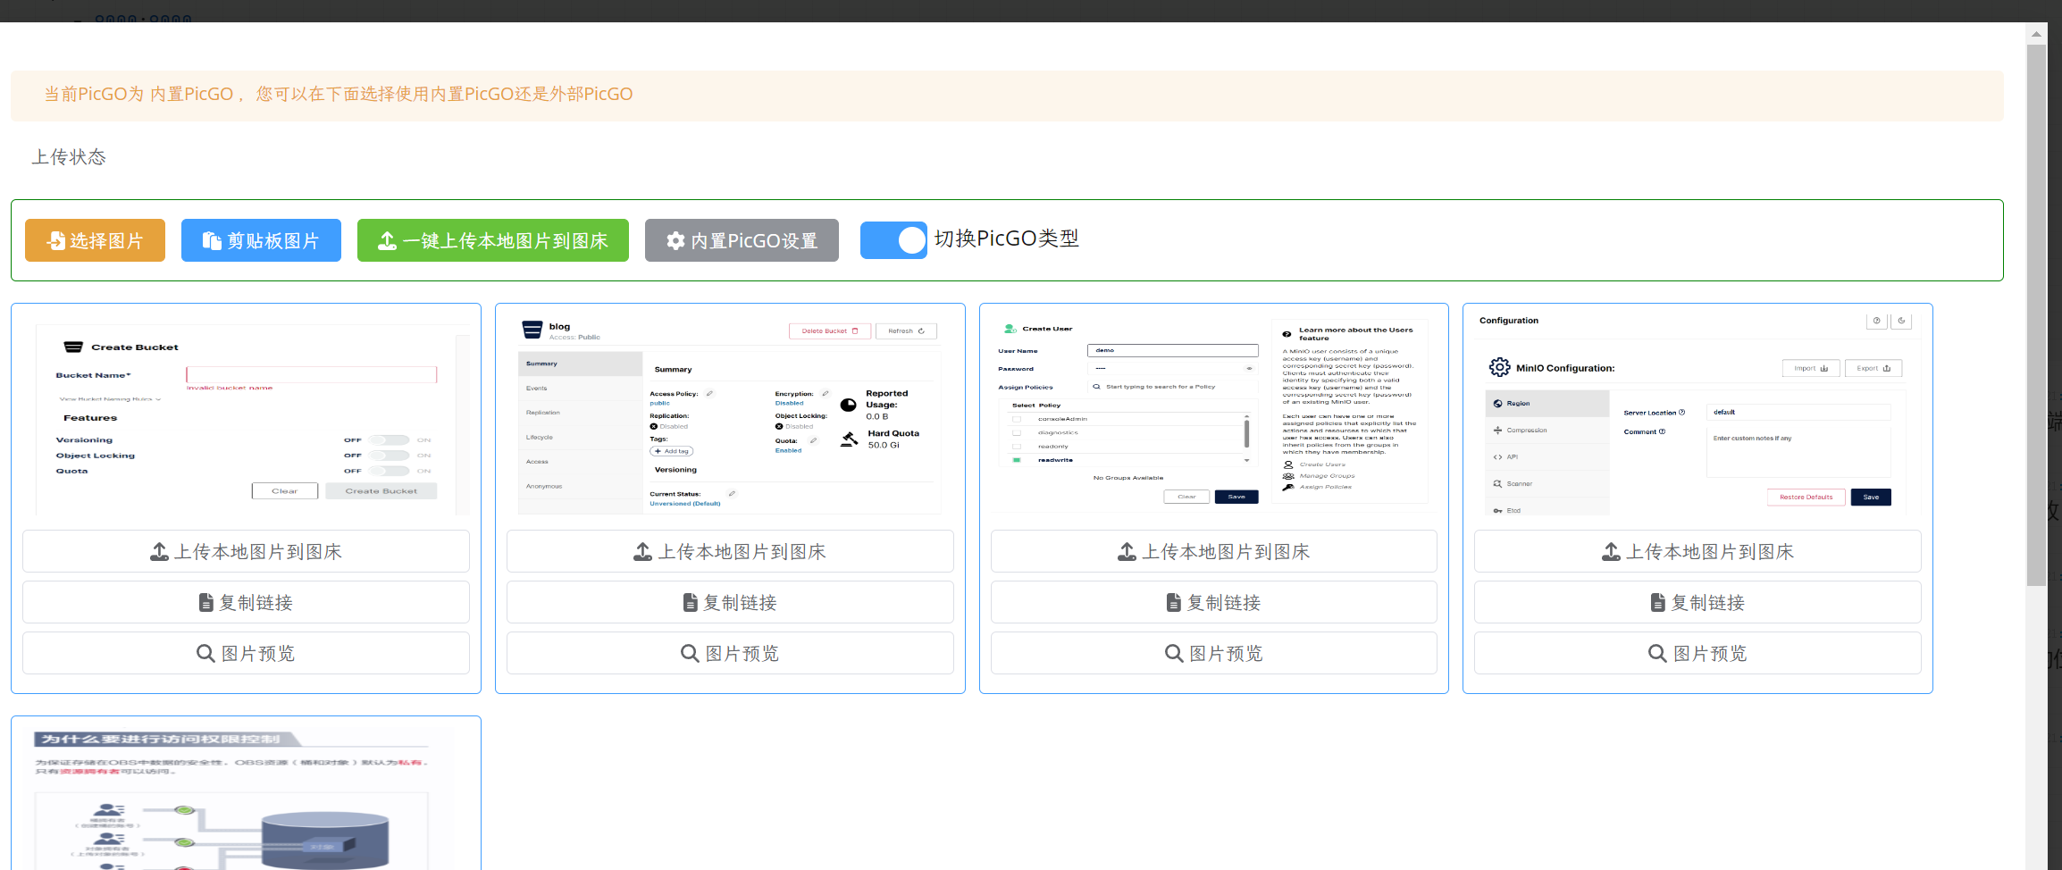This screenshot has height=870, width=2062.
Task: Upload the Create Bucket image via 上传本地图片到图床
Action: pyautogui.click(x=246, y=551)
